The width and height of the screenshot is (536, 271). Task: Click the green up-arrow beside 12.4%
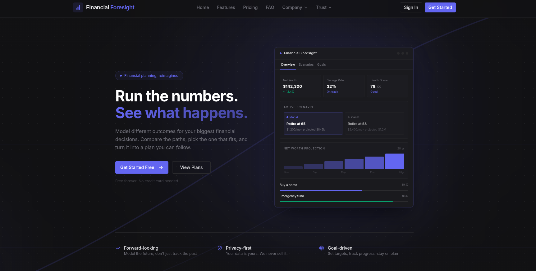click(284, 92)
